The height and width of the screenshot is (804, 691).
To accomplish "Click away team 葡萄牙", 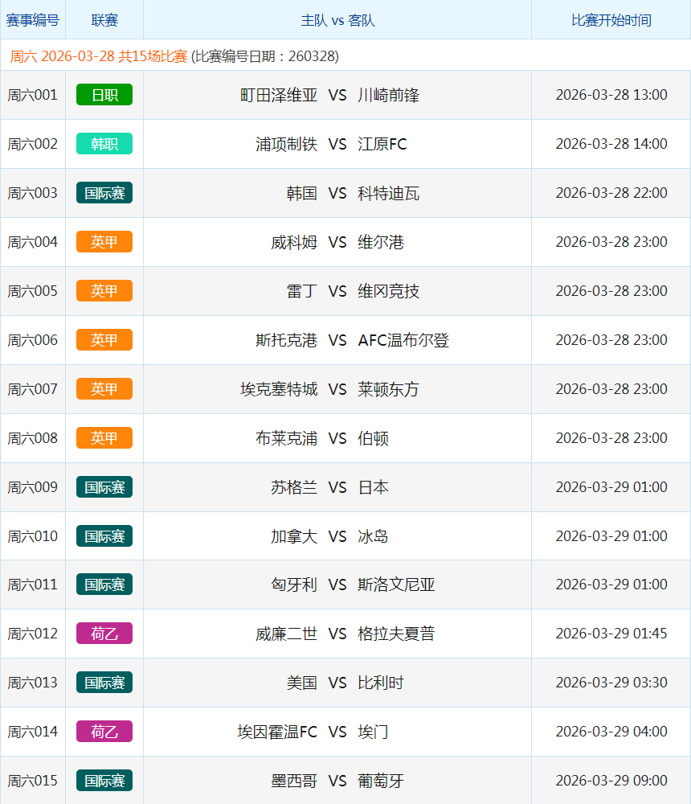I will (381, 781).
